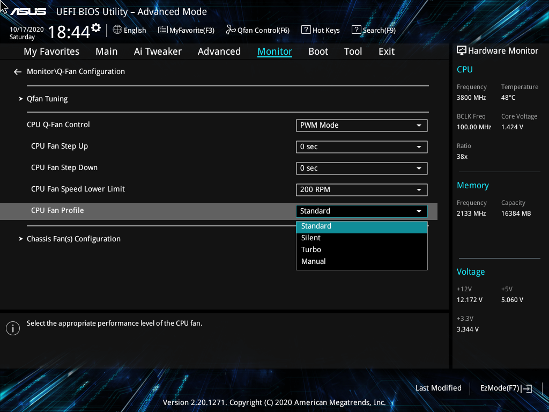The image size is (549, 412).
Task: Click the Hardware Monitor display icon
Action: coord(462,51)
